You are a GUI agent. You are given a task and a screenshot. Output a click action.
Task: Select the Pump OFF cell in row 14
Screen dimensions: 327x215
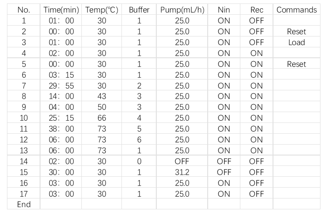[x=182, y=161]
